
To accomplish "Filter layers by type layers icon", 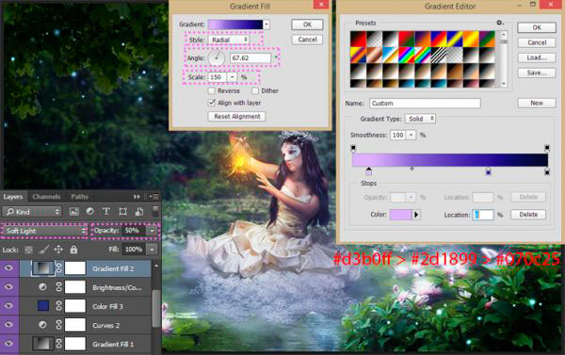I will tap(105, 212).
